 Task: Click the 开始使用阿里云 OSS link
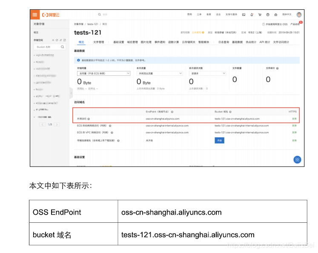[275, 24]
